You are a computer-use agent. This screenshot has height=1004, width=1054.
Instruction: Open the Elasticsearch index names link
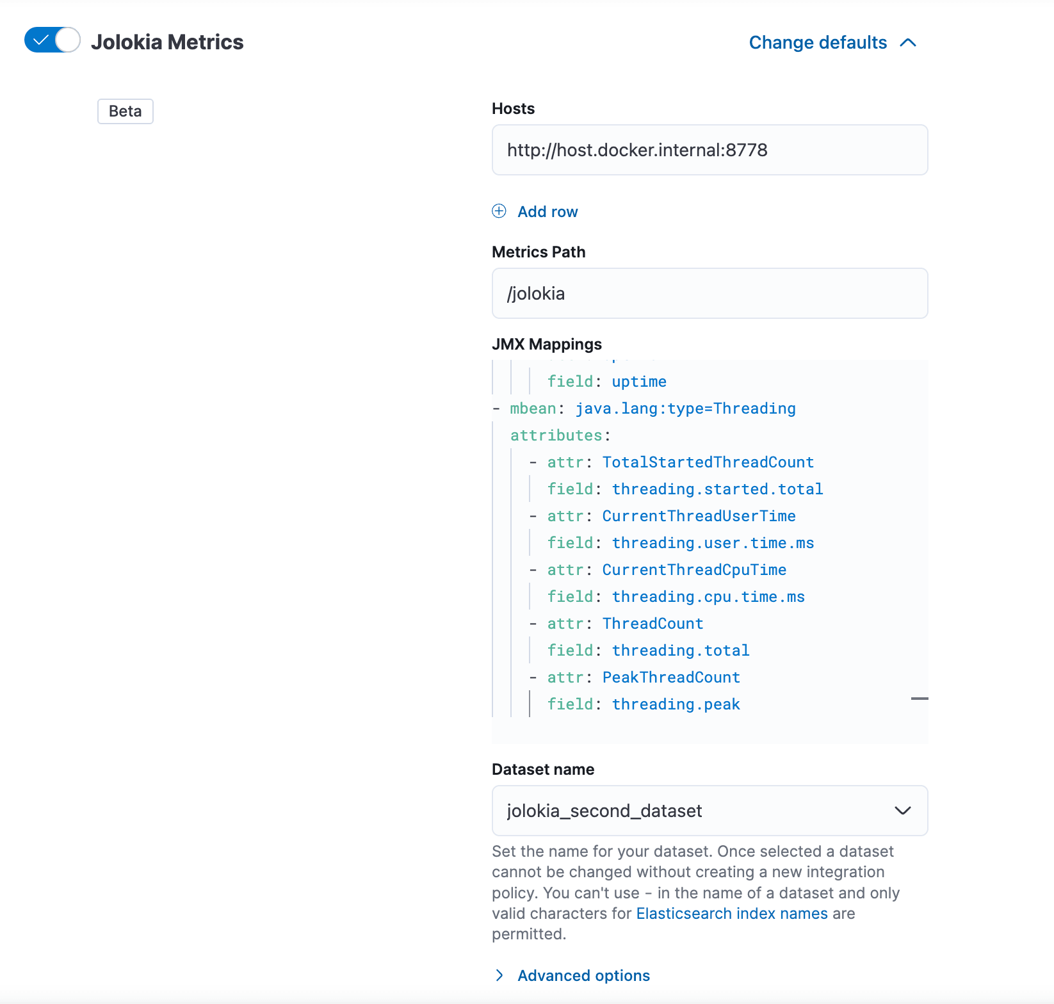click(x=731, y=914)
